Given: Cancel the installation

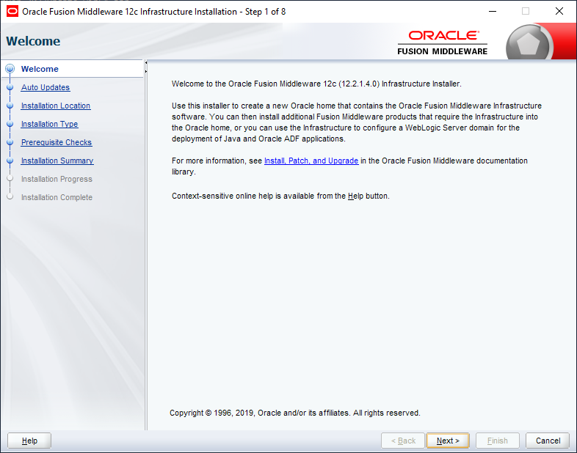Looking at the screenshot, I should pyautogui.click(x=548, y=441).
